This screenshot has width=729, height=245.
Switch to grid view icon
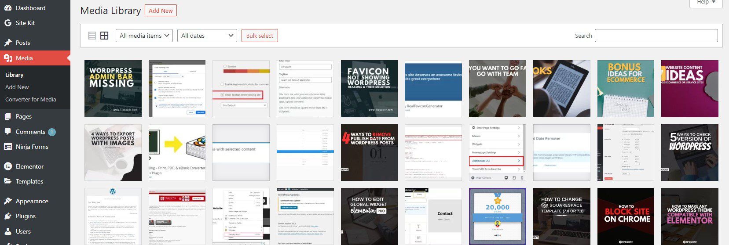(104, 36)
